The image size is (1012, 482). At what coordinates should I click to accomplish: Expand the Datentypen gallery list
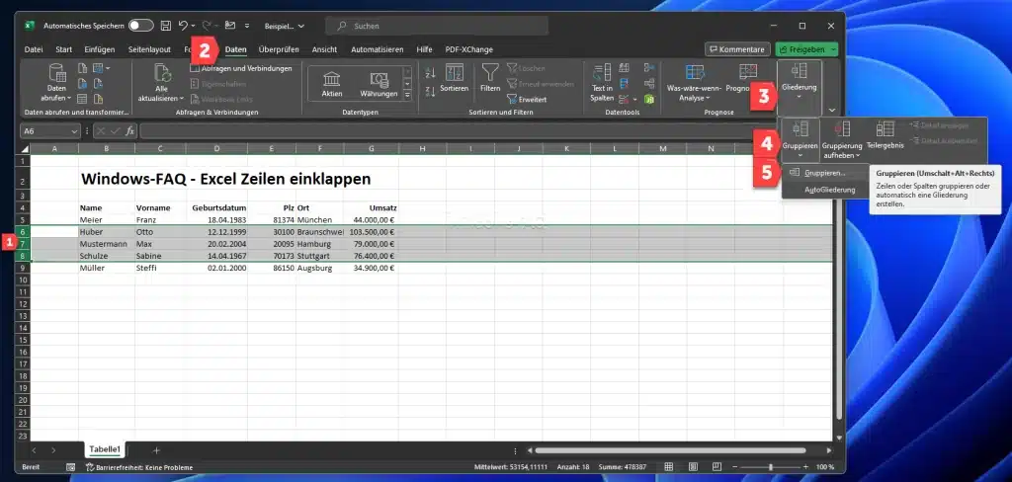click(x=407, y=96)
